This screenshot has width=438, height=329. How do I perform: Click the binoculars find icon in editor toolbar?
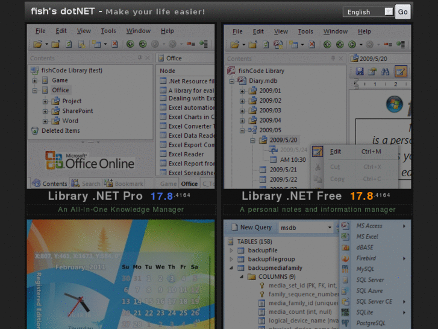(385, 71)
